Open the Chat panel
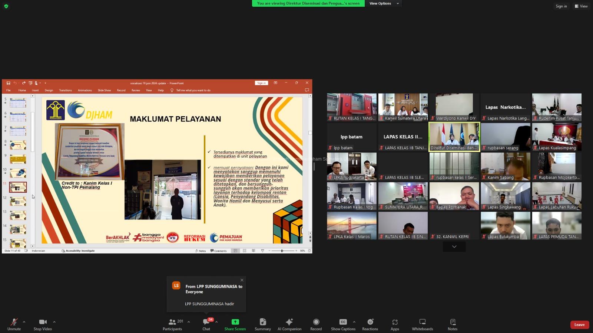593x333 pixels. (206, 324)
